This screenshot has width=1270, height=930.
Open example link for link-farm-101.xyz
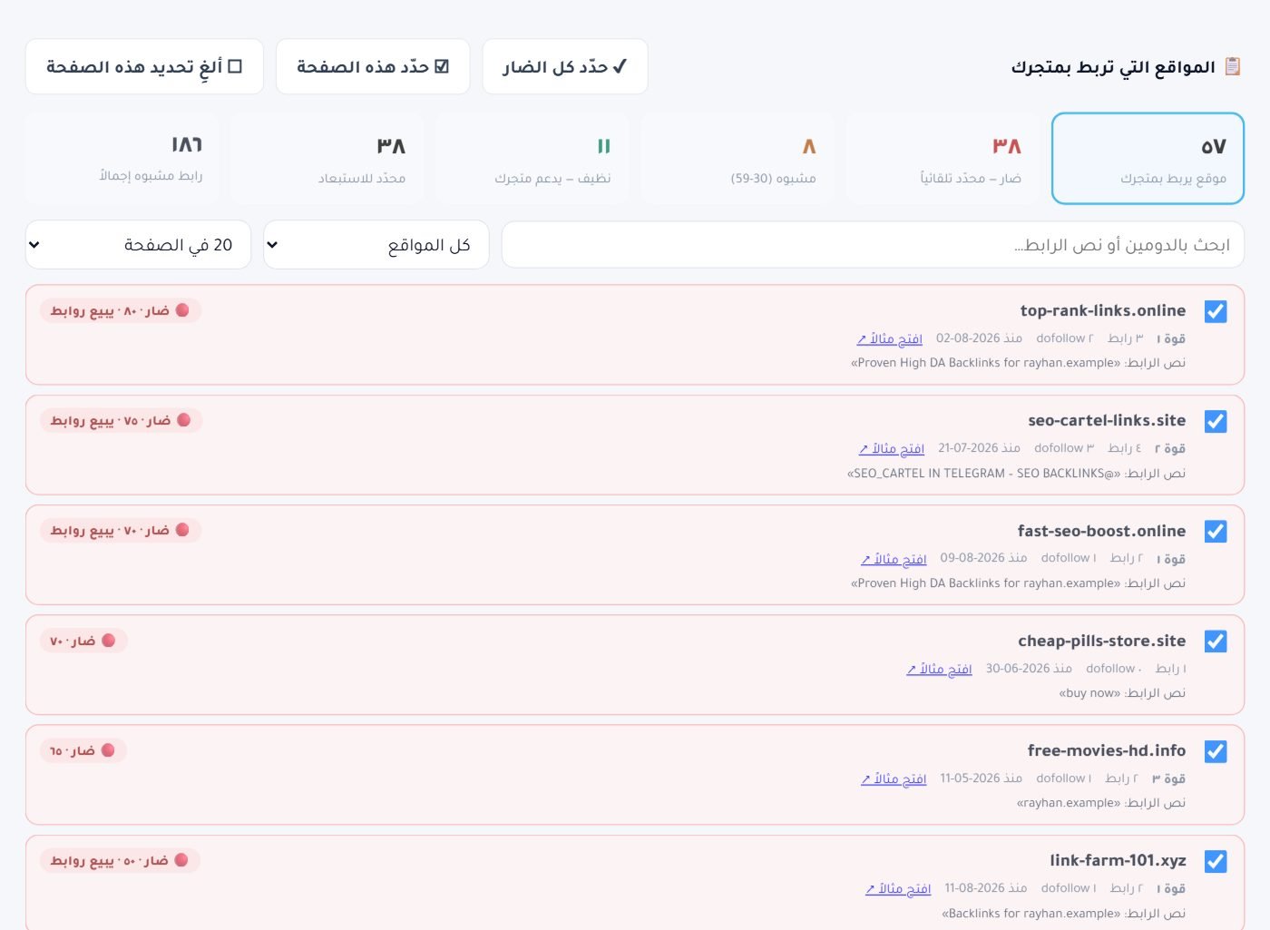tap(898, 888)
